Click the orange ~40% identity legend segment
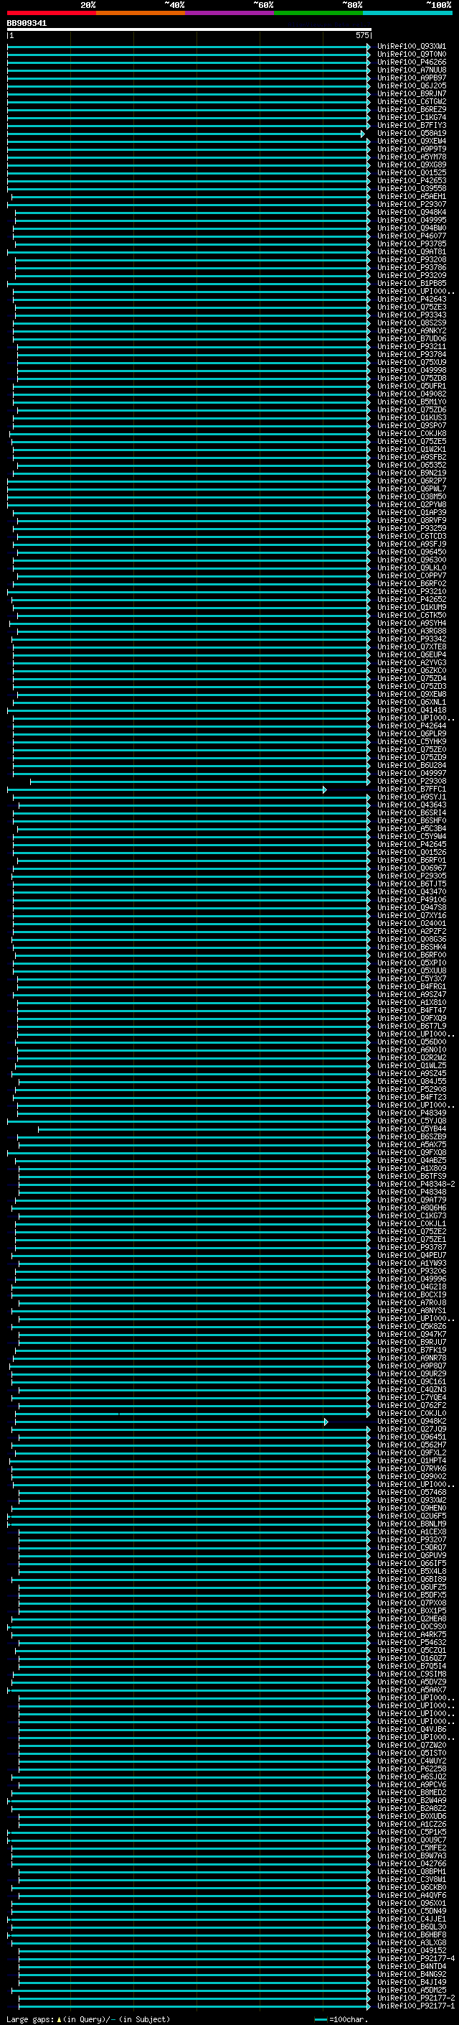 point(141,13)
